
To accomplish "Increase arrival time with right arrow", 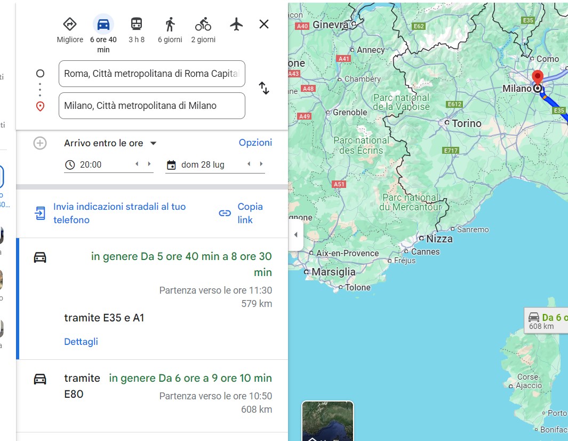I will (x=149, y=164).
